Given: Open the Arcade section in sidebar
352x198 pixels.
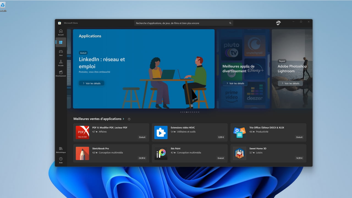Looking at the screenshot, I should (61, 63).
